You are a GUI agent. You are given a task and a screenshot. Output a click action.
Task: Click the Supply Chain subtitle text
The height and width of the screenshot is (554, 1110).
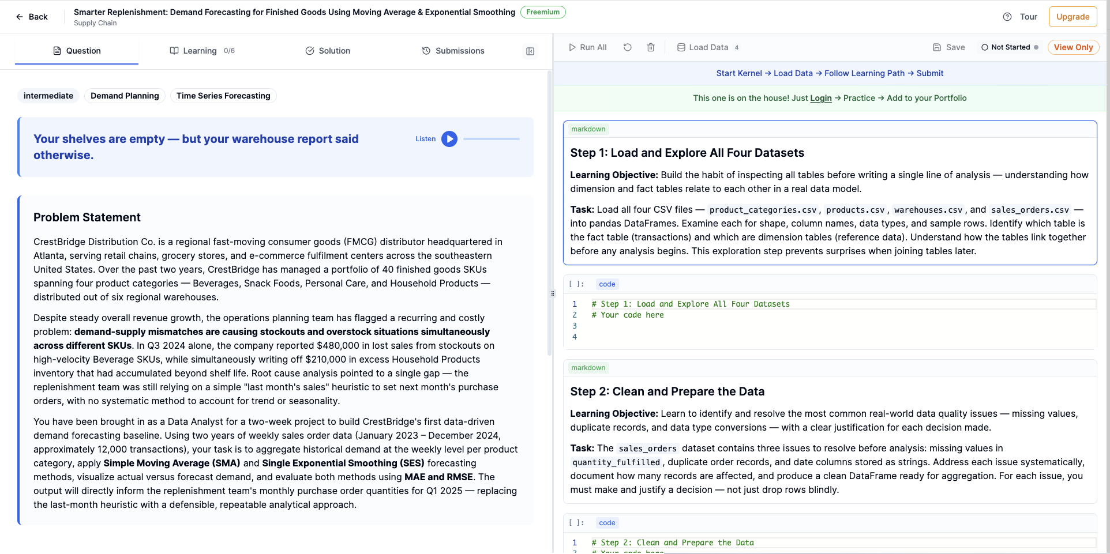(x=95, y=23)
